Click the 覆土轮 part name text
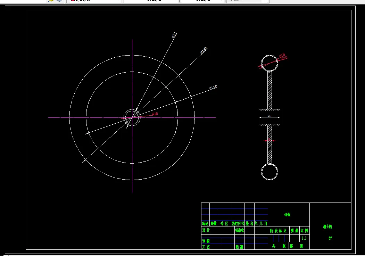365x256 pixels. 327,226
